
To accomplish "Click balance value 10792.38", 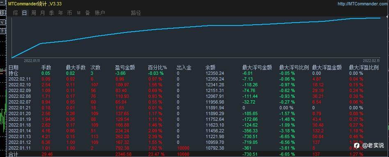I will tap(215, 148).
